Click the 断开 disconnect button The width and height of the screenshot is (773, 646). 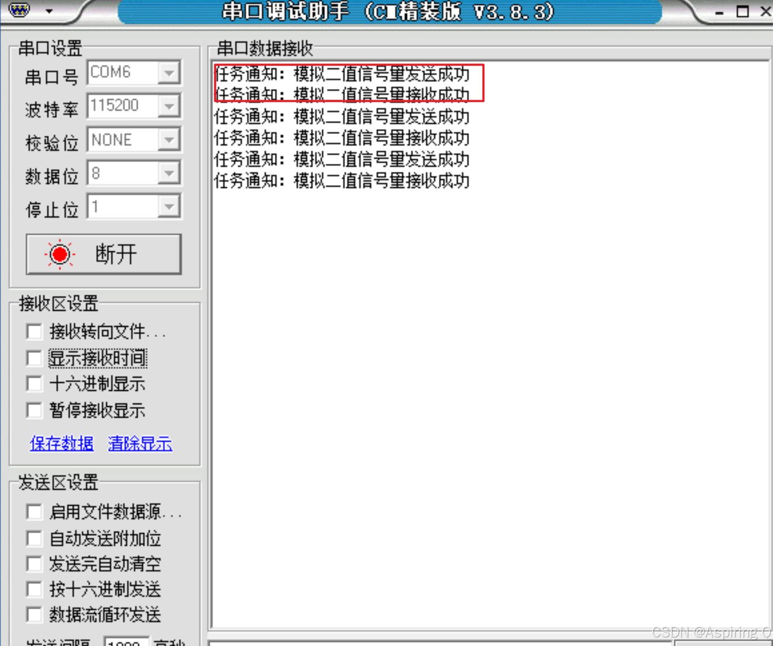tap(104, 254)
